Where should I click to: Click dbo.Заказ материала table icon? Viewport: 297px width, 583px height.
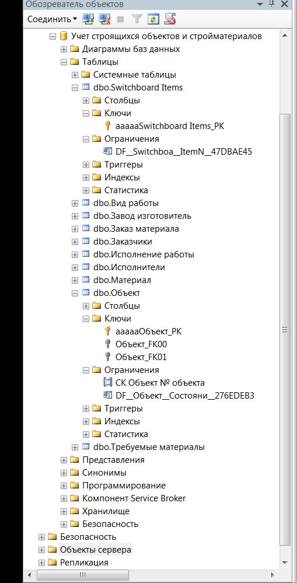tap(86, 229)
